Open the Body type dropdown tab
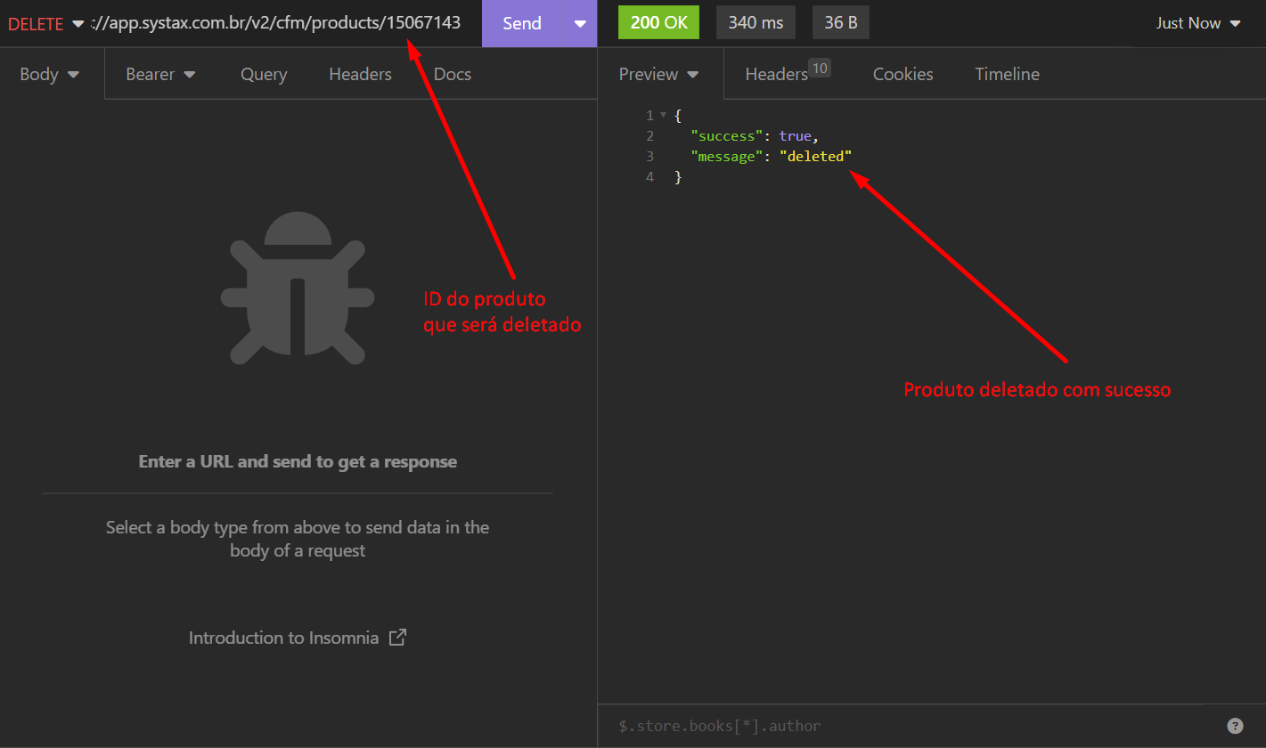This screenshot has height=748, width=1266. 49,74
